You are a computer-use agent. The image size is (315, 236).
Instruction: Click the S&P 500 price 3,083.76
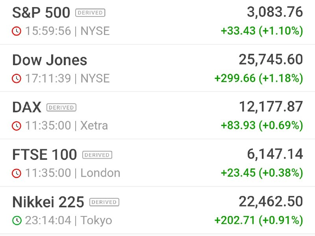tap(275, 12)
